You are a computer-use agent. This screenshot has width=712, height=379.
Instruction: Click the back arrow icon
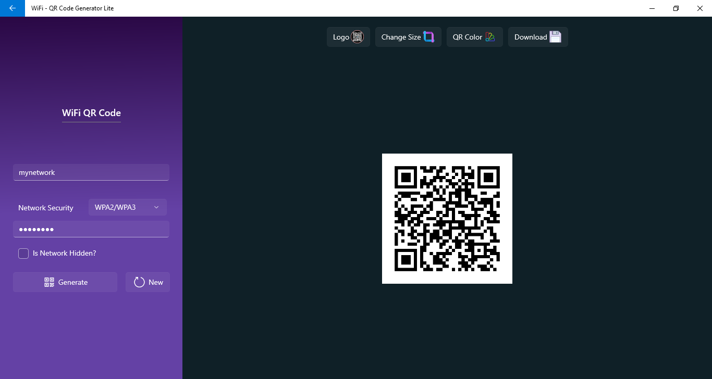coord(13,8)
